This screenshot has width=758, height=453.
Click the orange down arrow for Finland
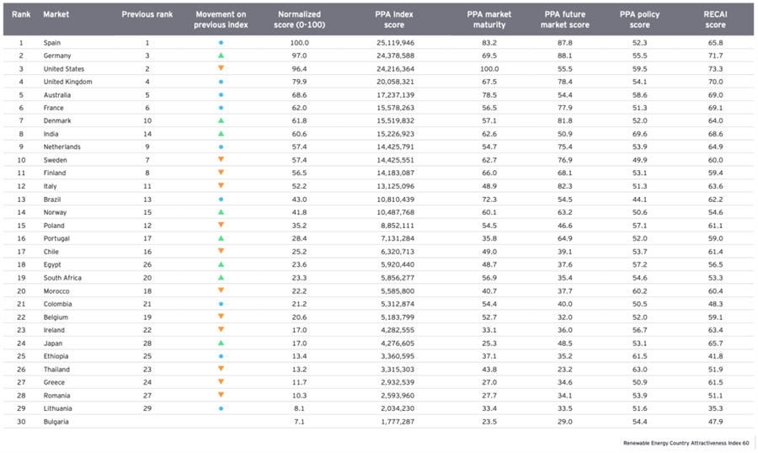[221, 173]
